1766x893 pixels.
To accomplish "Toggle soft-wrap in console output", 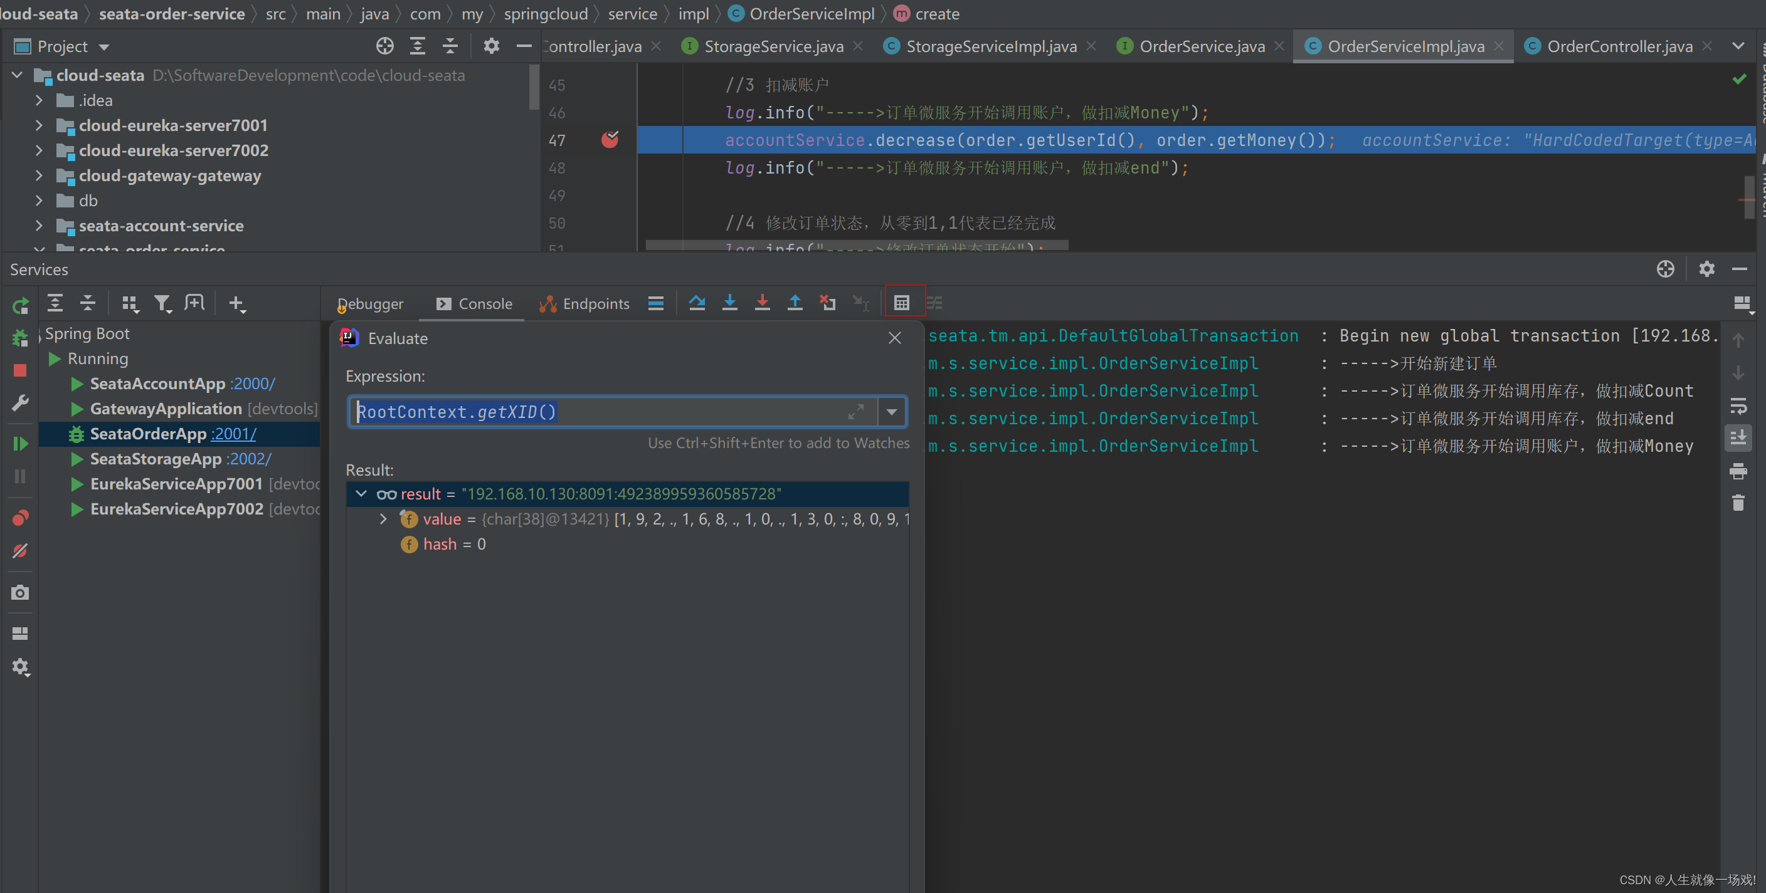I will tap(1738, 405).
